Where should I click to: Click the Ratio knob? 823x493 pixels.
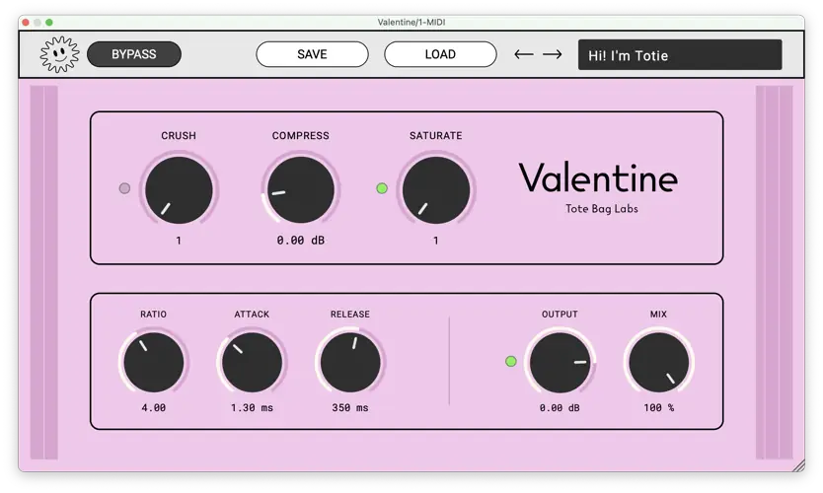coord(153,362)
